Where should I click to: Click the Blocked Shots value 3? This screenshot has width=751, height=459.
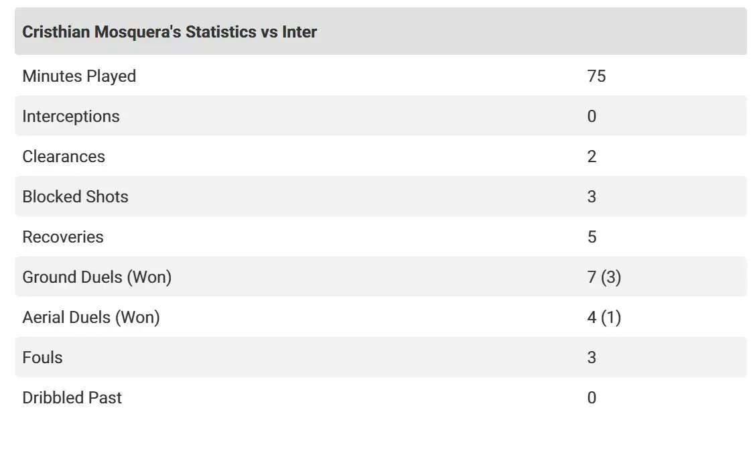[592, 196]
